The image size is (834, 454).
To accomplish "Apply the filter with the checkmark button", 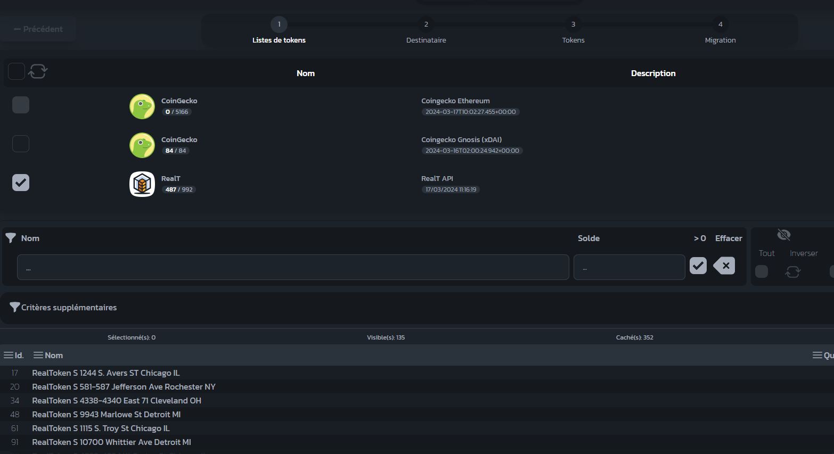I will [698, 266].
